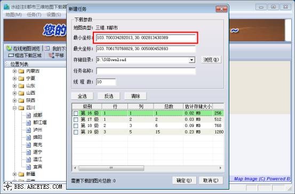Screen dimensions: 295x194
Task: Select the 框选下载区域 rectangle tool
Action: pos(25,55)
